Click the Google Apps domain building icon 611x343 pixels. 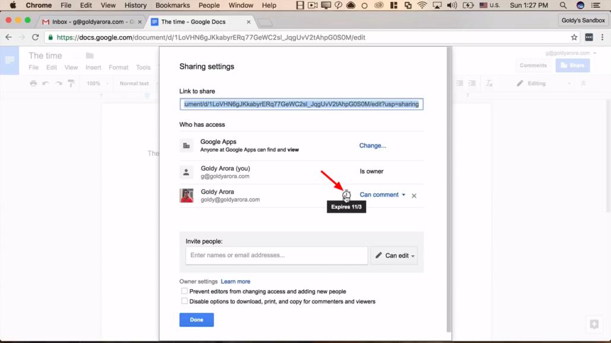point(186,146)
